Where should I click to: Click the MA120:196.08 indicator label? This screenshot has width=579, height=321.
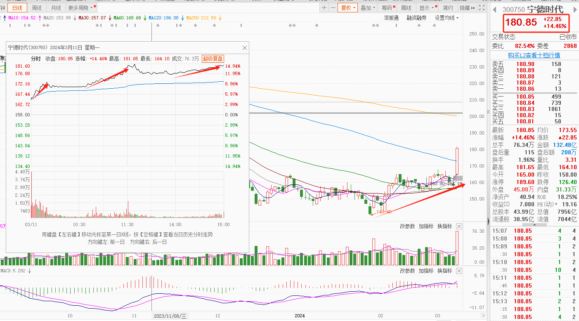(164, 18)
